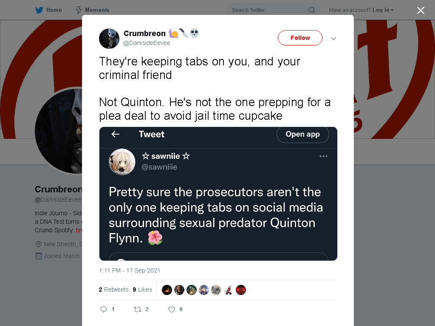Click the reply speech bubble icon
The height and width of the screenshot is (326, 435).
104,309
